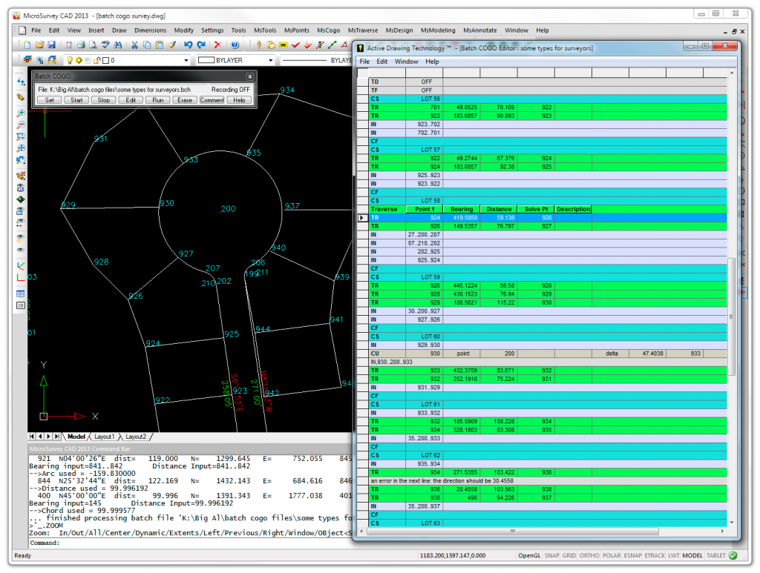Open the lightbulb layer visibility icon
The height and width of the screenshot is (573, 760).
point(70,59)
